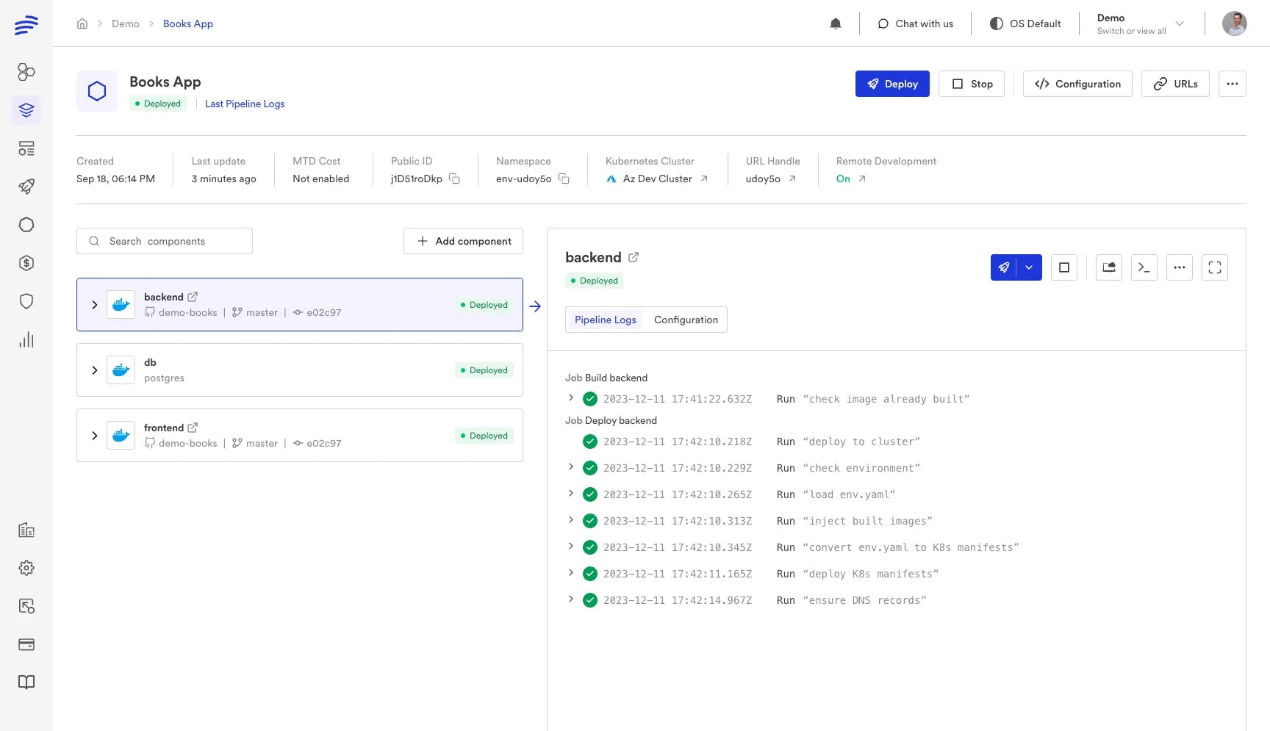1270x731 pixels.
Task: Click the Add component button
Action: click(463, 241)
